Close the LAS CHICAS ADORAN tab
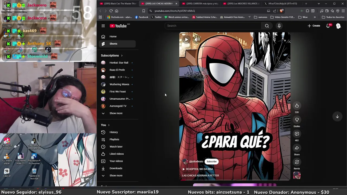Screen dimensions: 347x195 coord(176,4)
